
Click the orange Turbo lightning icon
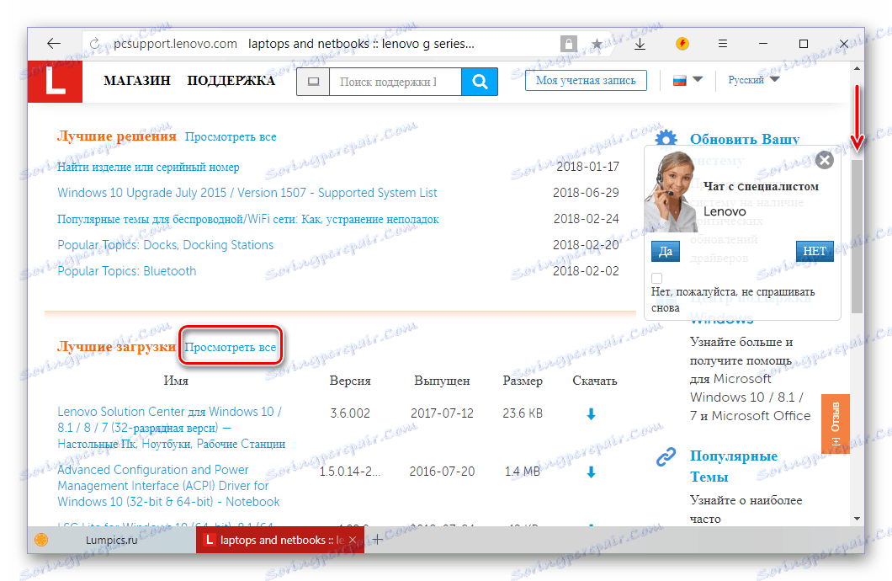click(x=682, y=43)
